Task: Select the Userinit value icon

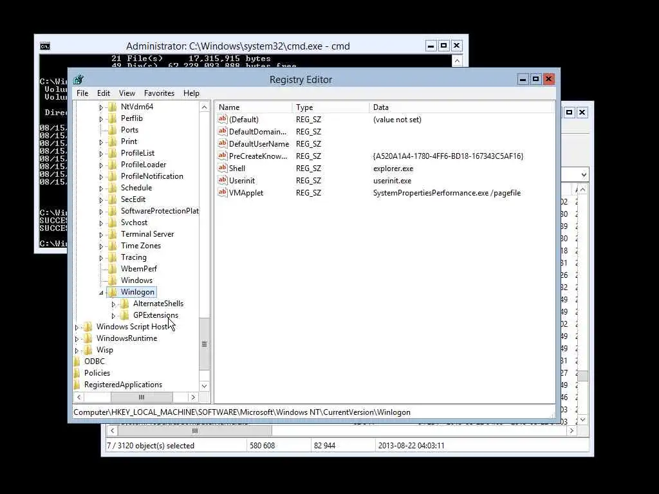Action: pos(222,180)
